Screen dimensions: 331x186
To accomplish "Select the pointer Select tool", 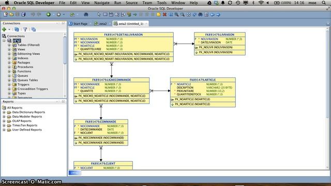I will [99, 14].
